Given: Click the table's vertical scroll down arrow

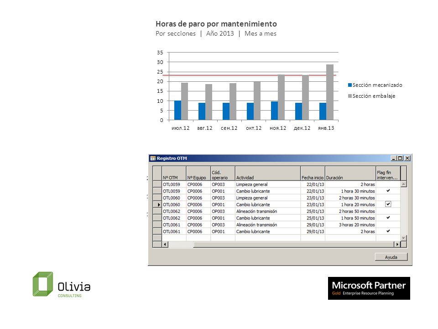Looking at the screenshot, I should click(403, 238).
